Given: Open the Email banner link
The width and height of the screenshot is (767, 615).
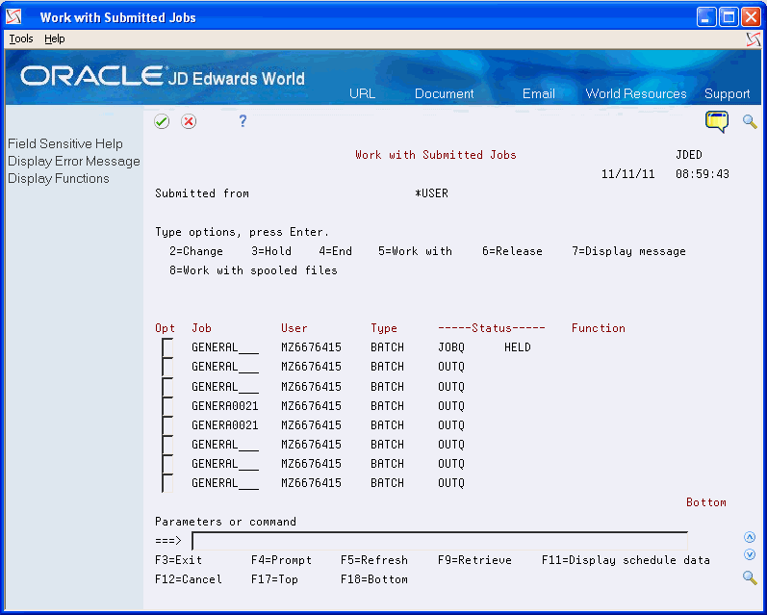Looking at the screenshot, I should 539,93.
